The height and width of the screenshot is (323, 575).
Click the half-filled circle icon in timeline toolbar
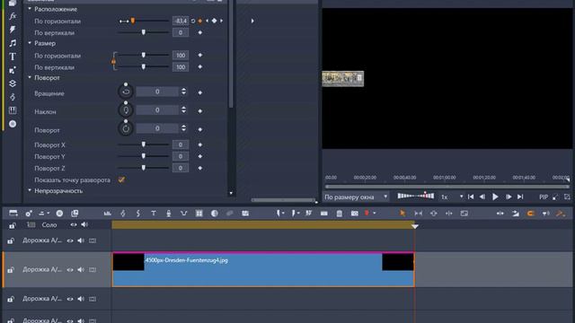point(215,214)
